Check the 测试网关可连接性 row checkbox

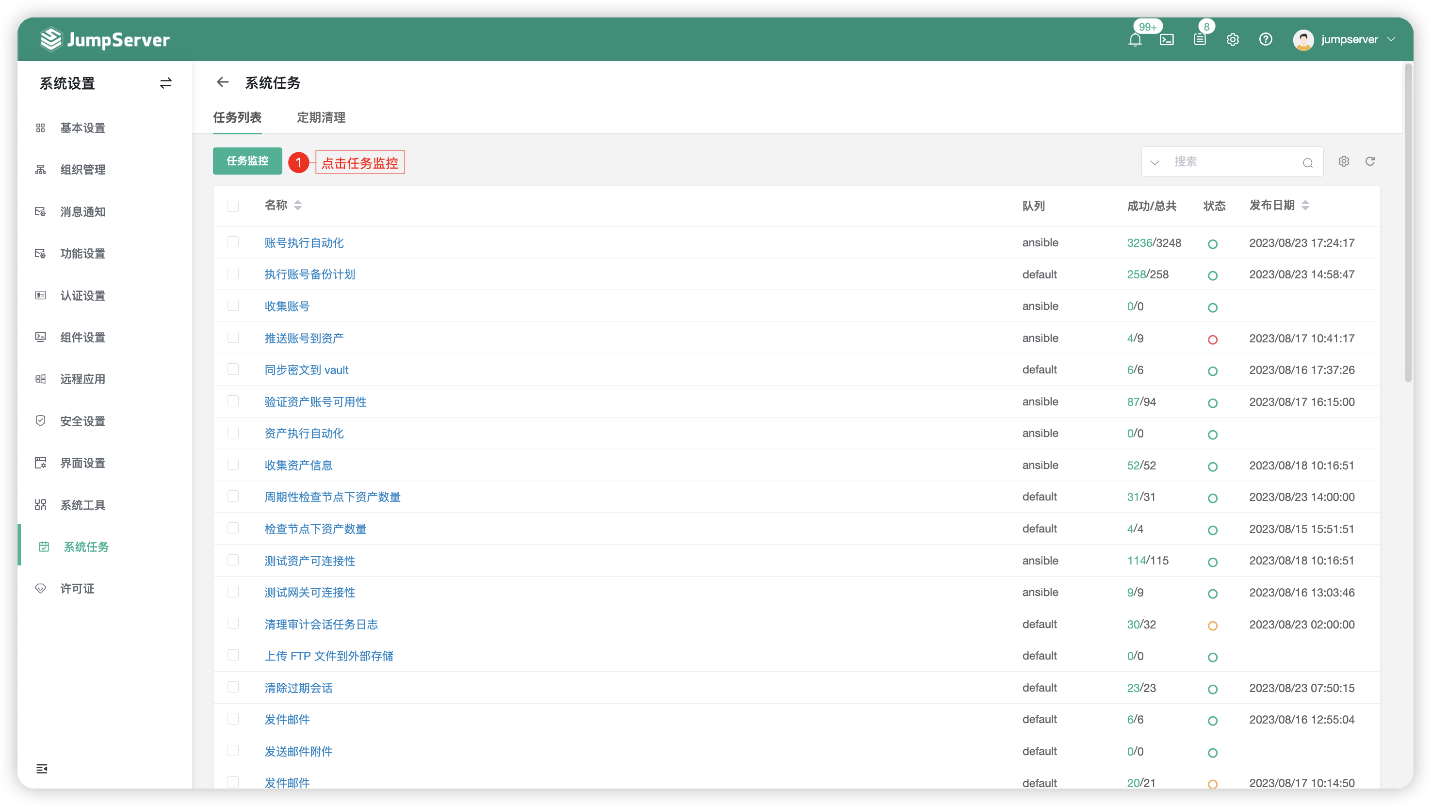coord(233,592)
